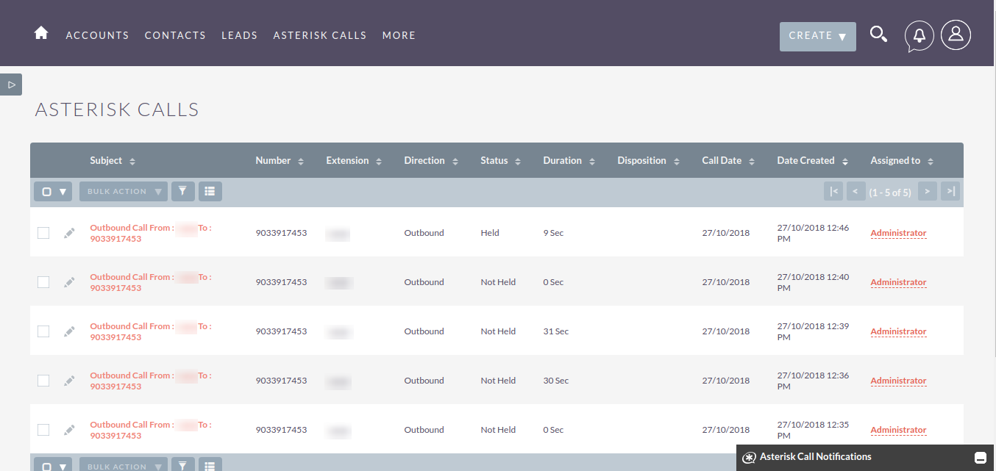Edit the call created 12:46 PM
The width and height of the screenshot is (996, 471).
click(x=69, y=233)
